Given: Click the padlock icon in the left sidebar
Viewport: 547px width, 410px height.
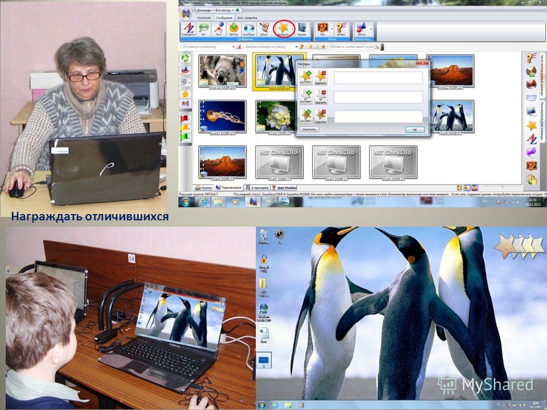Looking at the screenshot, I should click(185, 93).
